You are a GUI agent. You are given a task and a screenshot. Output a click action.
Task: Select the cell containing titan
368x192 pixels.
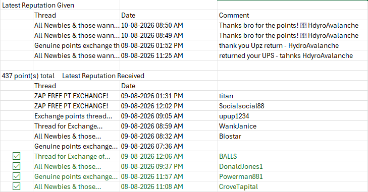point(293,96)
